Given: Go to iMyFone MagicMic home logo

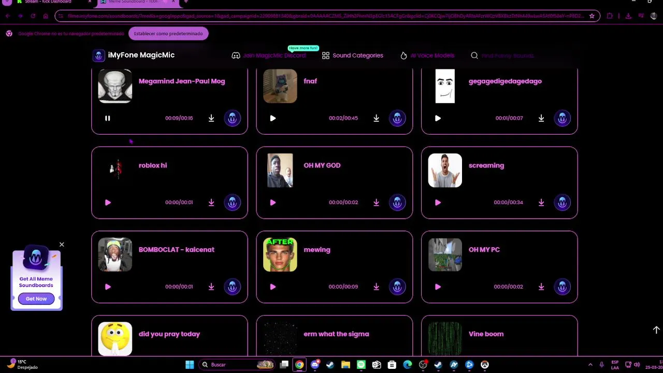Looking at the screenshot, I should 134,55.
